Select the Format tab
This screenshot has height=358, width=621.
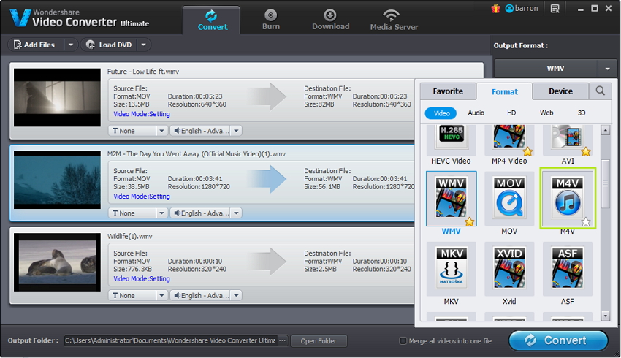pos(505,92)
